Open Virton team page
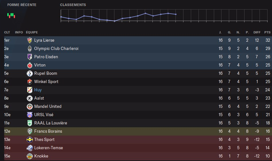 pyautogui.click(x=40, y=65)
